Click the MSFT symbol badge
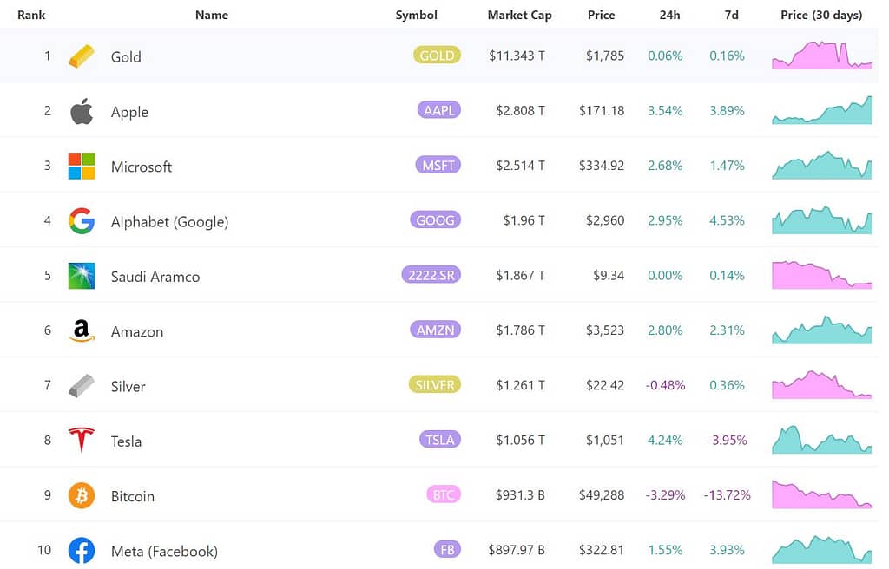The width and height of the screenshot is (889, 569). point(438,165)
